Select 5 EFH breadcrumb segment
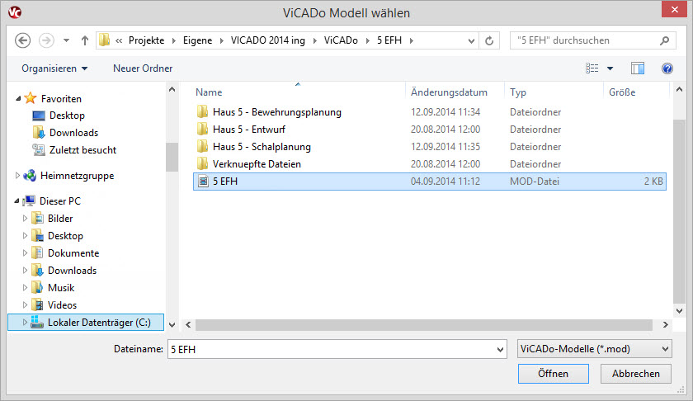 [389, 40]
